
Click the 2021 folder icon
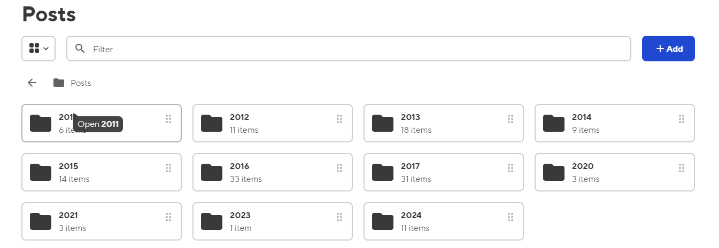coord(41,221)
